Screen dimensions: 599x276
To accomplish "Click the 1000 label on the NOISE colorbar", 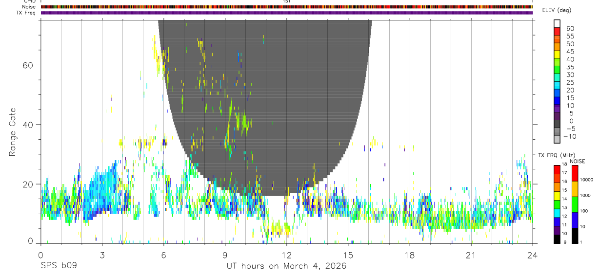I will click(586, 196).
